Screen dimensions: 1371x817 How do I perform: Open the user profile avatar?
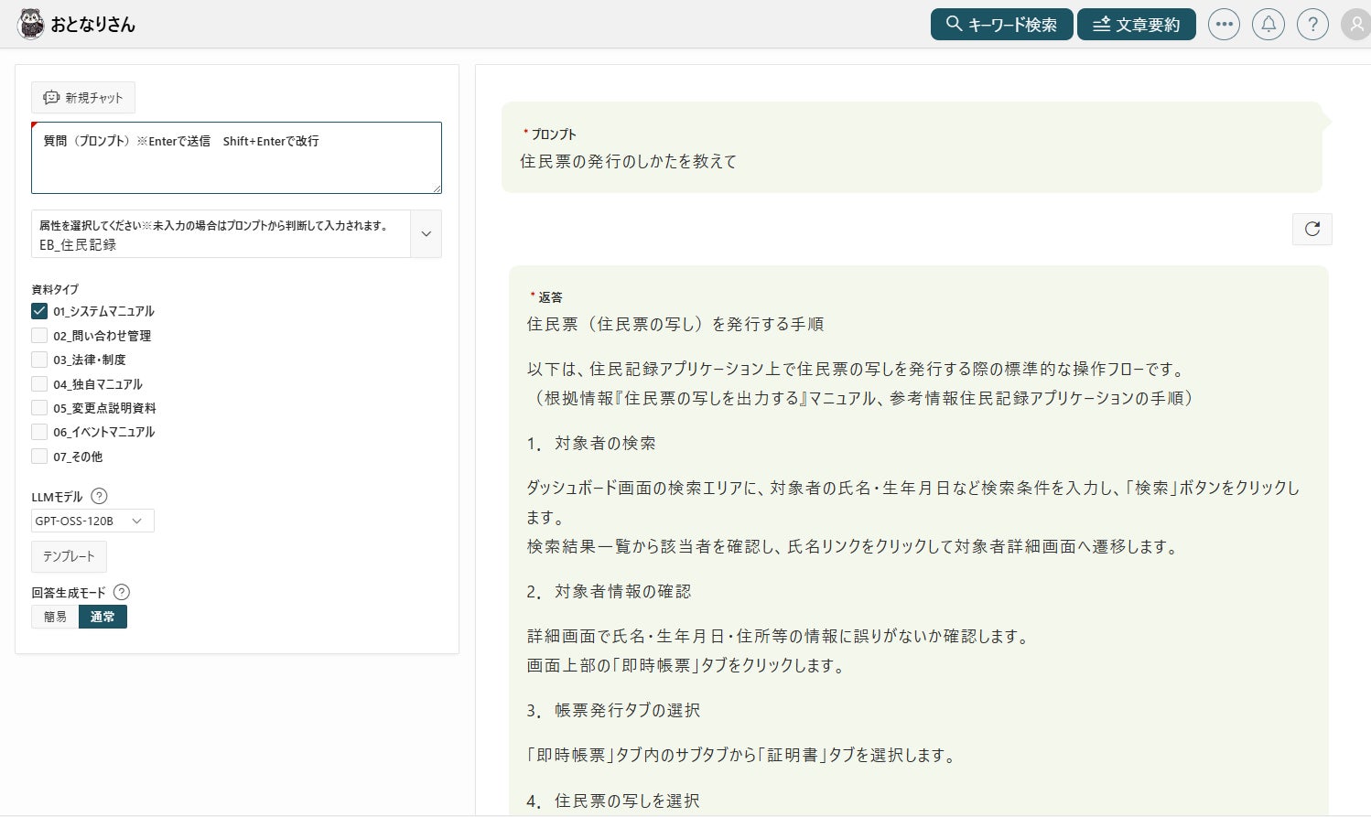point(1355,25)
